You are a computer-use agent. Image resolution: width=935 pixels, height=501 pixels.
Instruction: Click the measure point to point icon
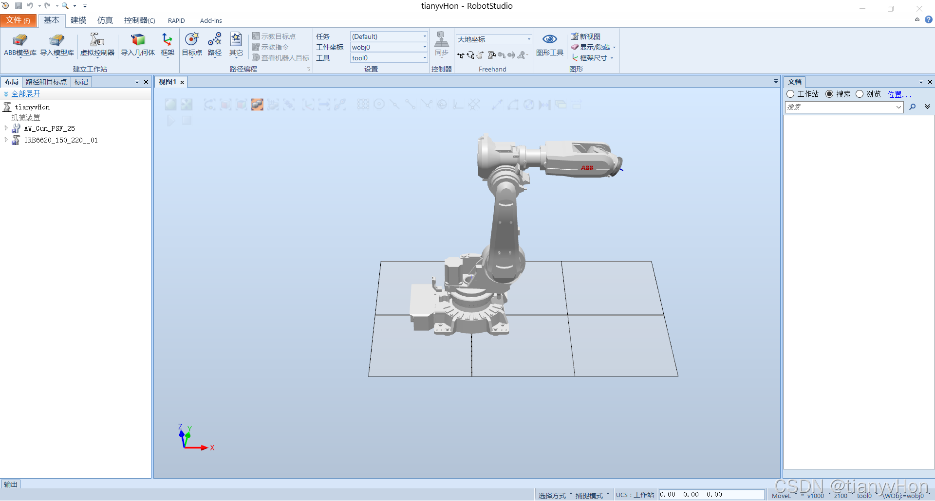point(497,104)
